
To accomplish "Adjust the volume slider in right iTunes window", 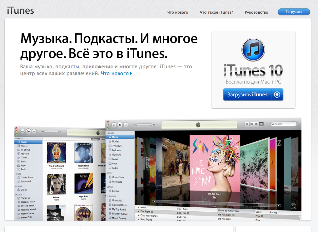I will pyautogui.click(x=144, y=125).
